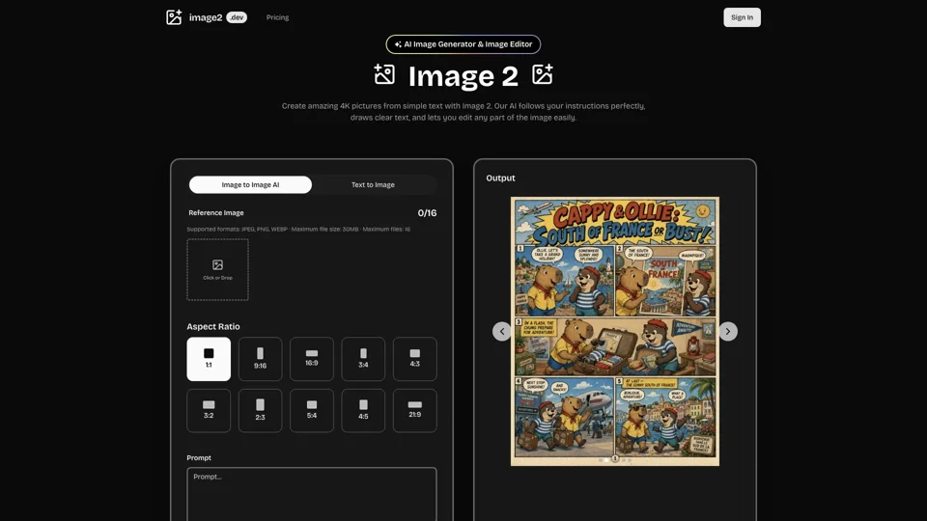Click the 'Supported formats' hint text
Viewport: 927px width, 521px height.
(x=298, y=230)
